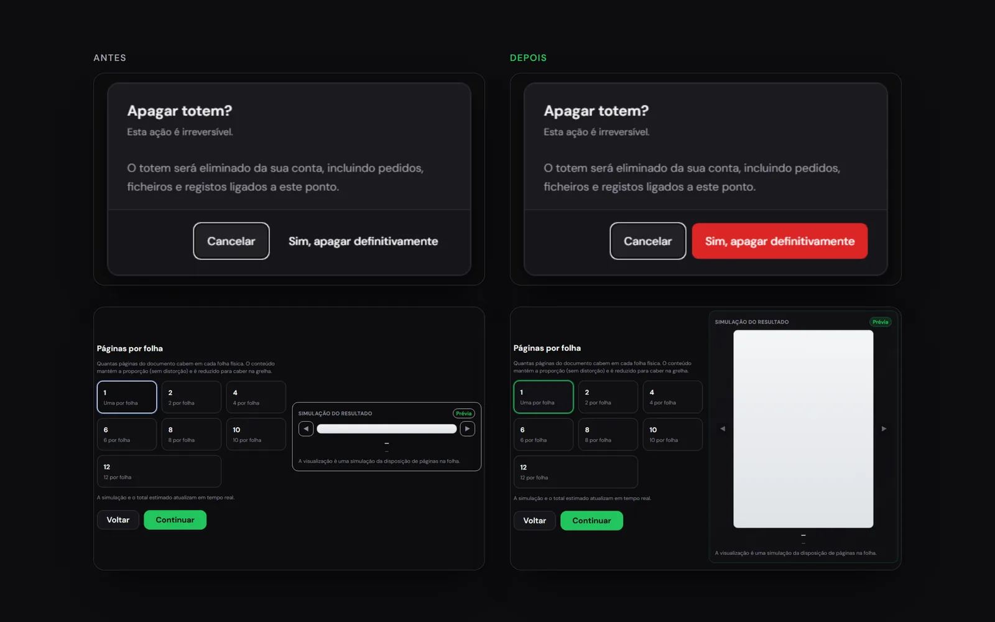The height and width of the screenshot is (622, 995).
Task: Click 'SIMULAÇÃO DO RESULTADO' label in ANTES
Action: click(335, 414)
